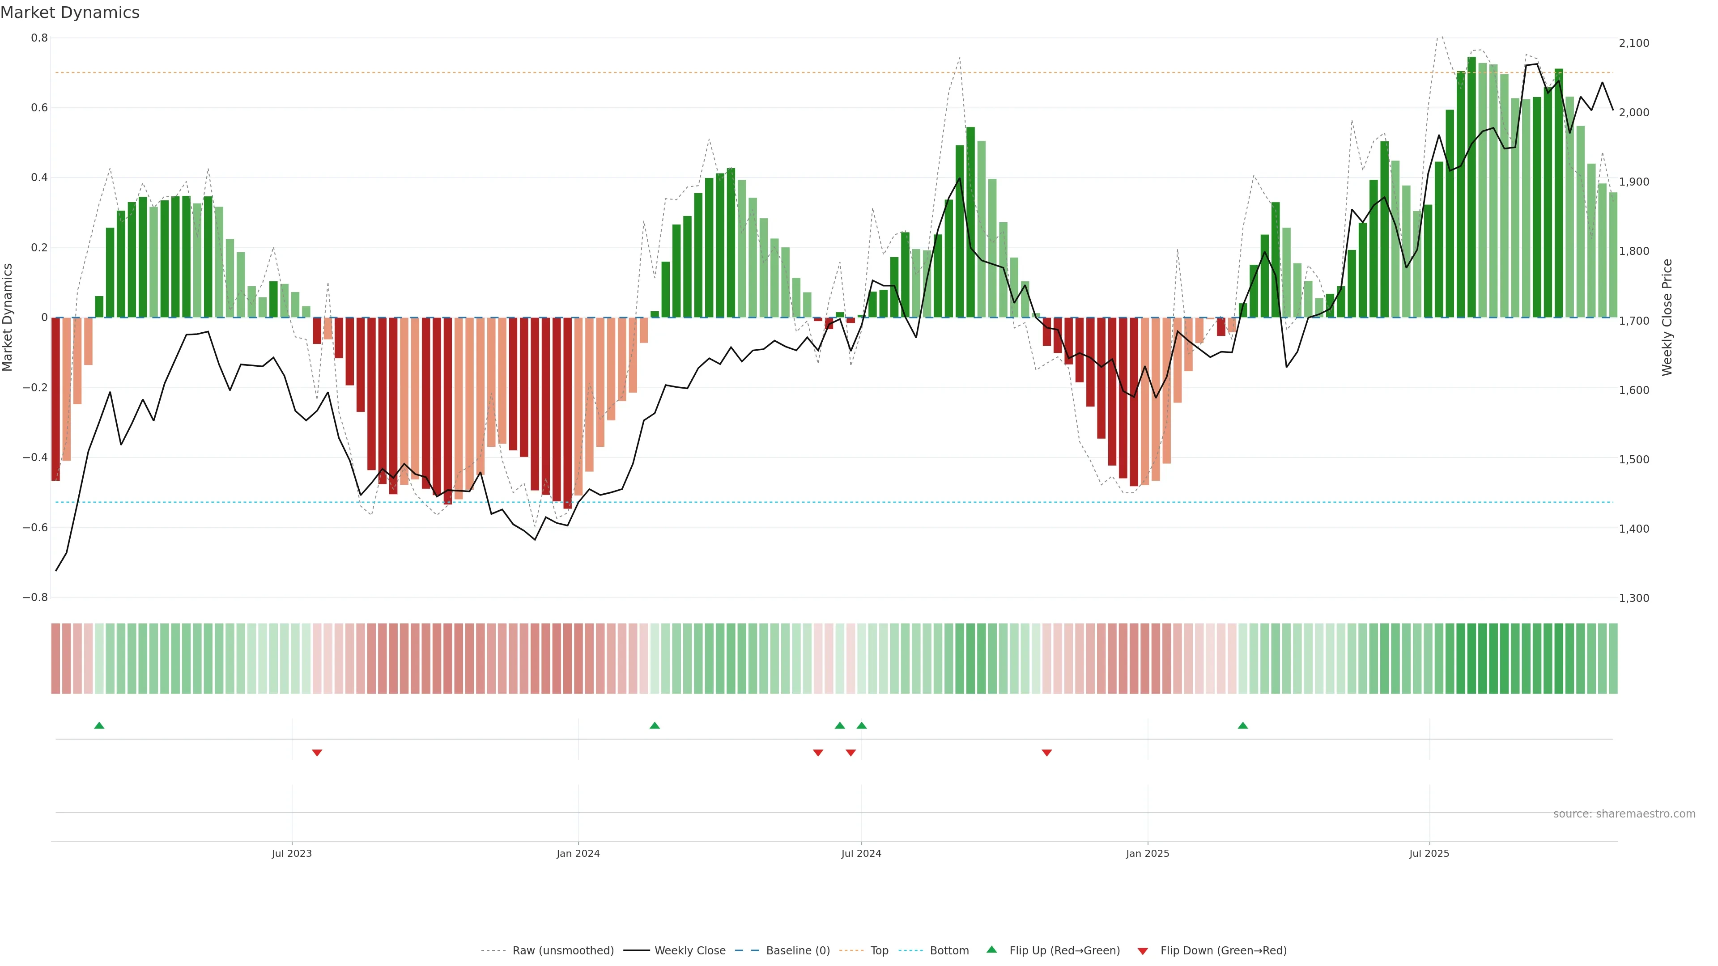Click flip-up triangle on the Jul 2024 gridline
Image resolution: width=1718 pixels, height=966 pixels.
click(x=862, y=725)
